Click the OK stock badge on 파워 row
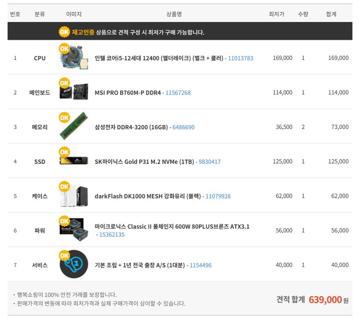This screenshot has height=317, width=360. pyautogui.click(x=64, y=221)
